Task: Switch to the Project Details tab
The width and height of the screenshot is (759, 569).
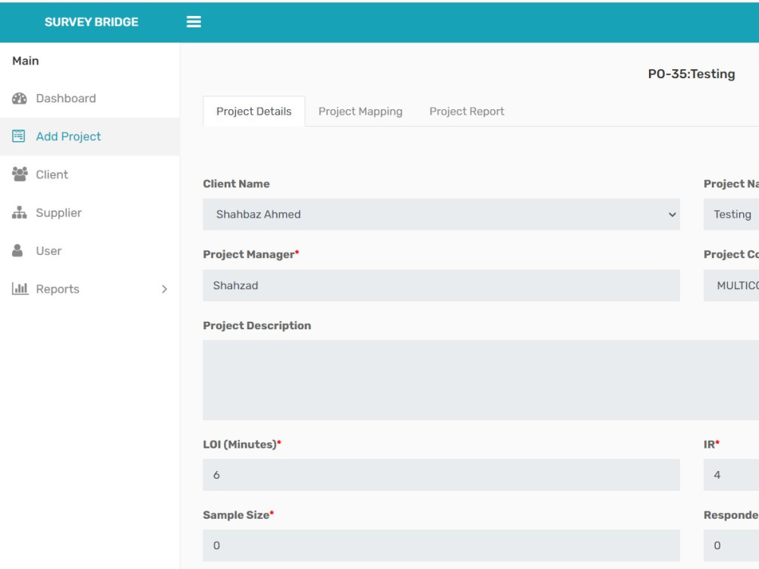Action: pyautogui.click(x=254, y=112)
